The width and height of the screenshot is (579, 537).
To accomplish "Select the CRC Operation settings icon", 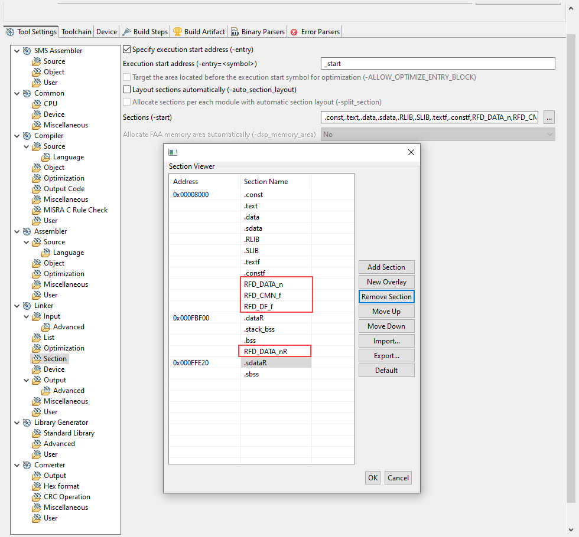I will tap(37, 497).
